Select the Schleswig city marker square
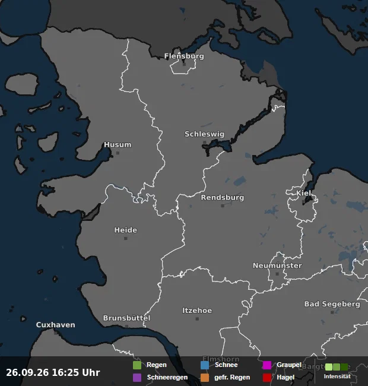368x386 pixels. pyautogui.click(x=204, y=143)
